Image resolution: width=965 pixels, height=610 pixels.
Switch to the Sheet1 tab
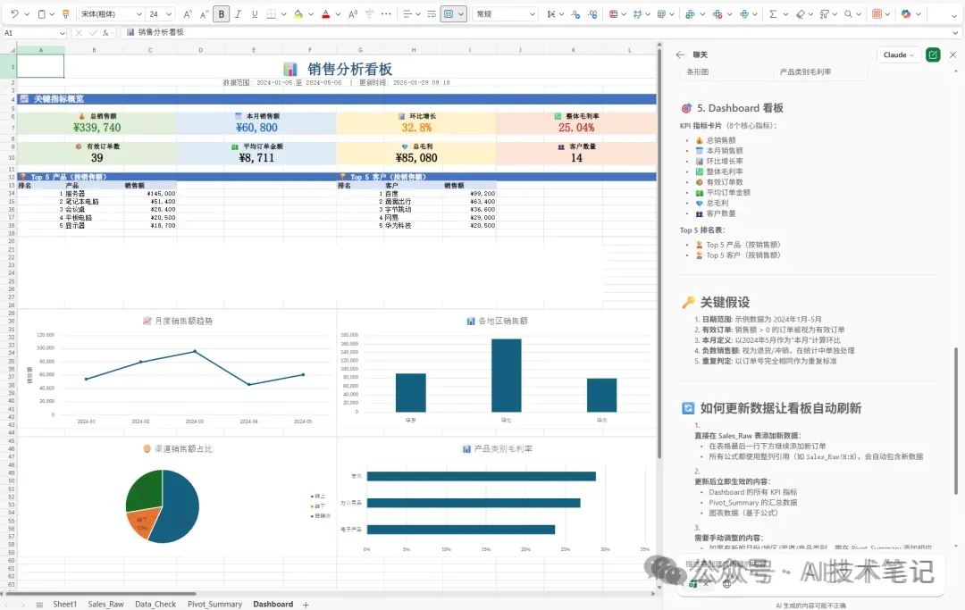[64, 605]
